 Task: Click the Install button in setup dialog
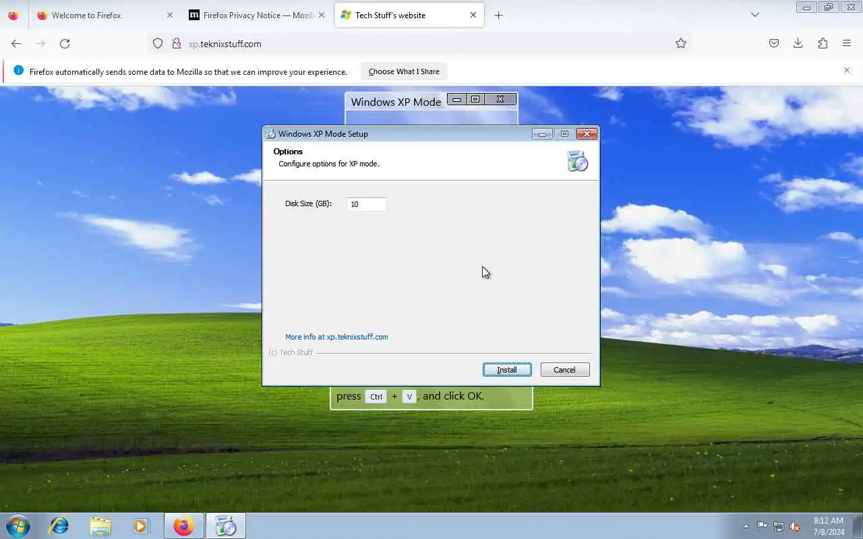tap(507, 370)
